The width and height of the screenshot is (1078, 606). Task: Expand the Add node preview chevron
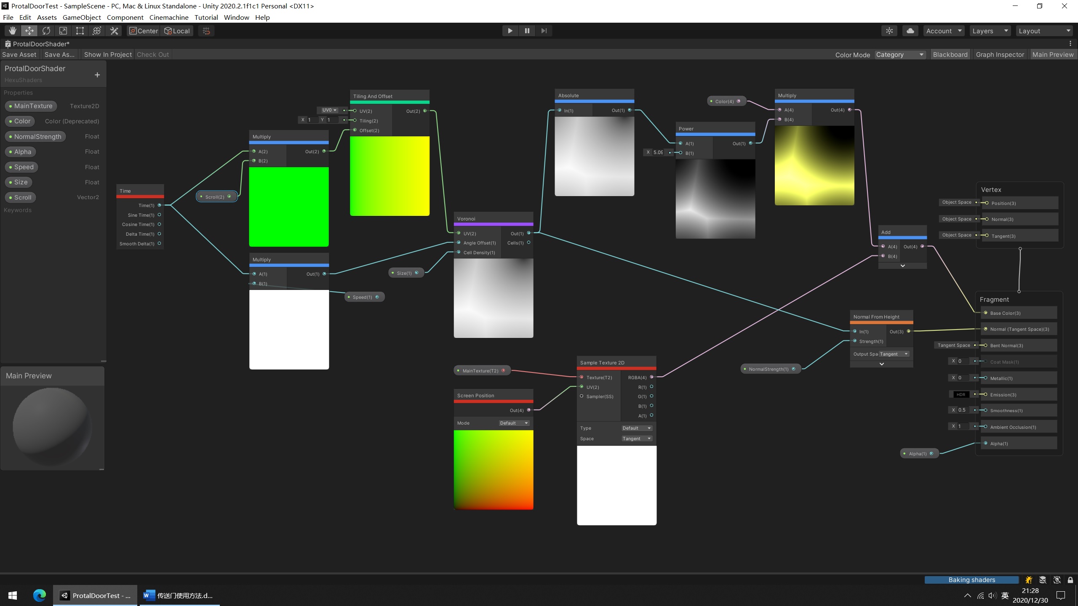click(902, 266)
